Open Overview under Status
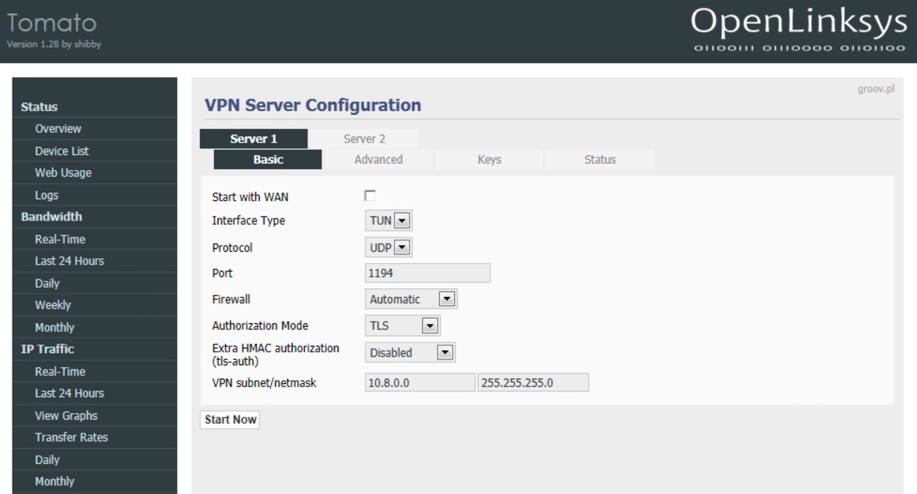This screenshot has height=494, width=917. point(58,129)
